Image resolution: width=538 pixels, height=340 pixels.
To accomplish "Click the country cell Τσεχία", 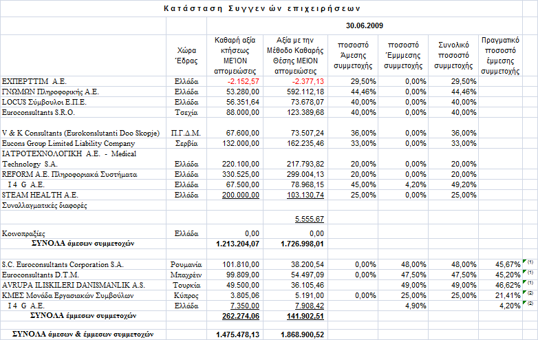I will pos(186,113).
